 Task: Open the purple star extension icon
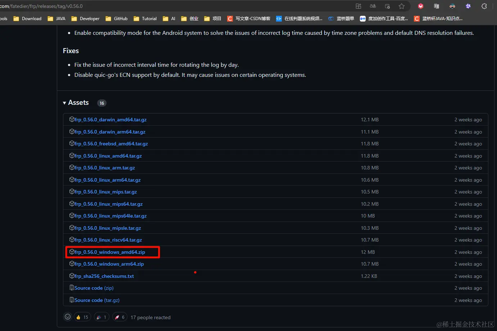468,6
